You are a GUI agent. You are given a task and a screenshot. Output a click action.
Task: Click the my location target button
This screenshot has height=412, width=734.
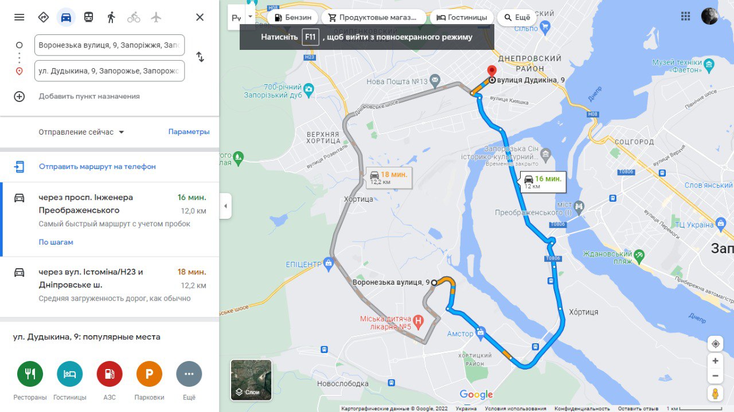pyautogui.click(x=715, y=344)
